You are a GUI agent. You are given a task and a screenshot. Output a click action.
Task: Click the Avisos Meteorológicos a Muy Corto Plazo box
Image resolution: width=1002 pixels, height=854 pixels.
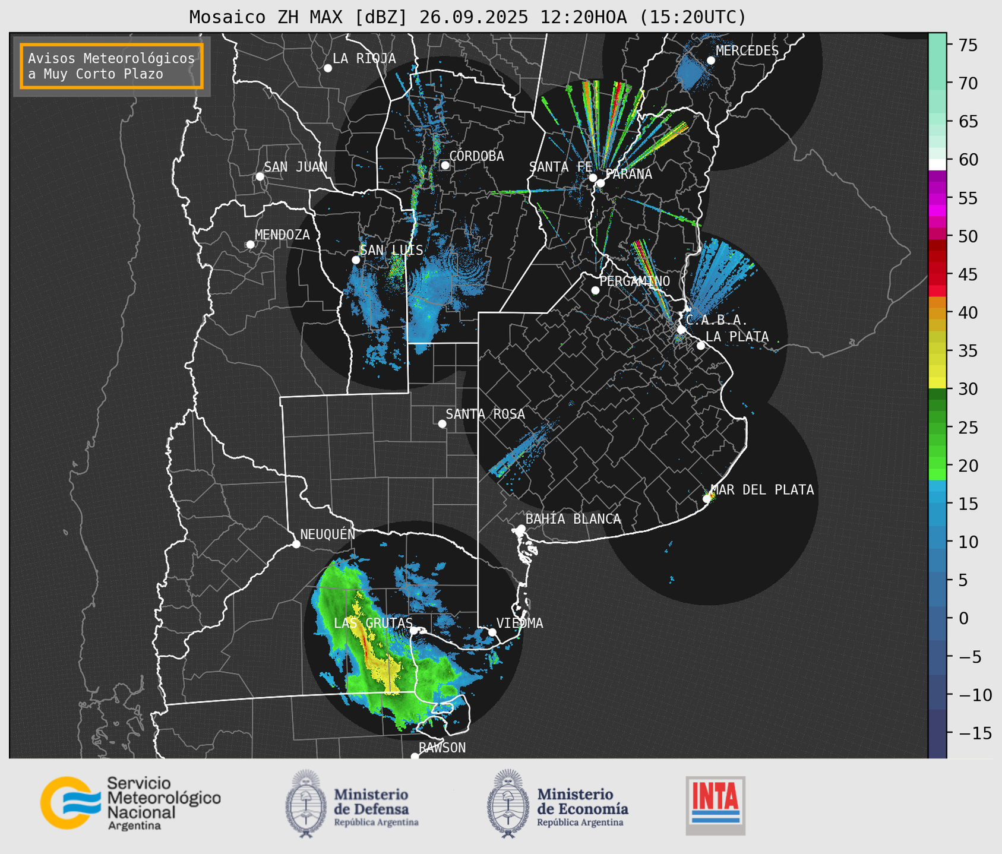pyautogui.click(x=112, y=66)
